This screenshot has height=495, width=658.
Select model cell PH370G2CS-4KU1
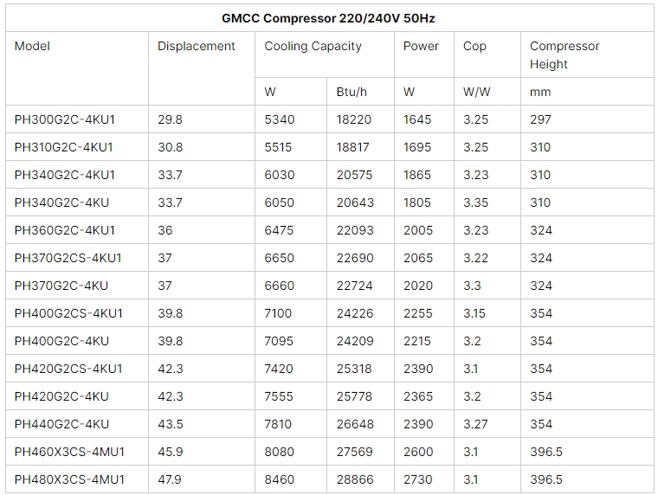68,258
